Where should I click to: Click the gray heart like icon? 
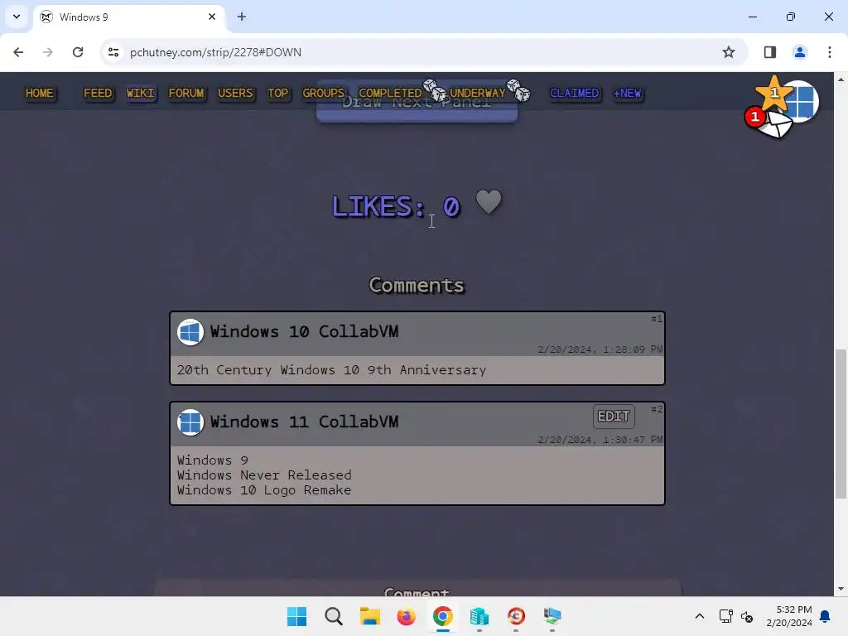pyautogui.click(x=489, y=202)
